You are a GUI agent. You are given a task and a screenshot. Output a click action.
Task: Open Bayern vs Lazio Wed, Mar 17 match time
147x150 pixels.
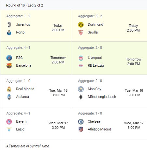click(58, 125)
